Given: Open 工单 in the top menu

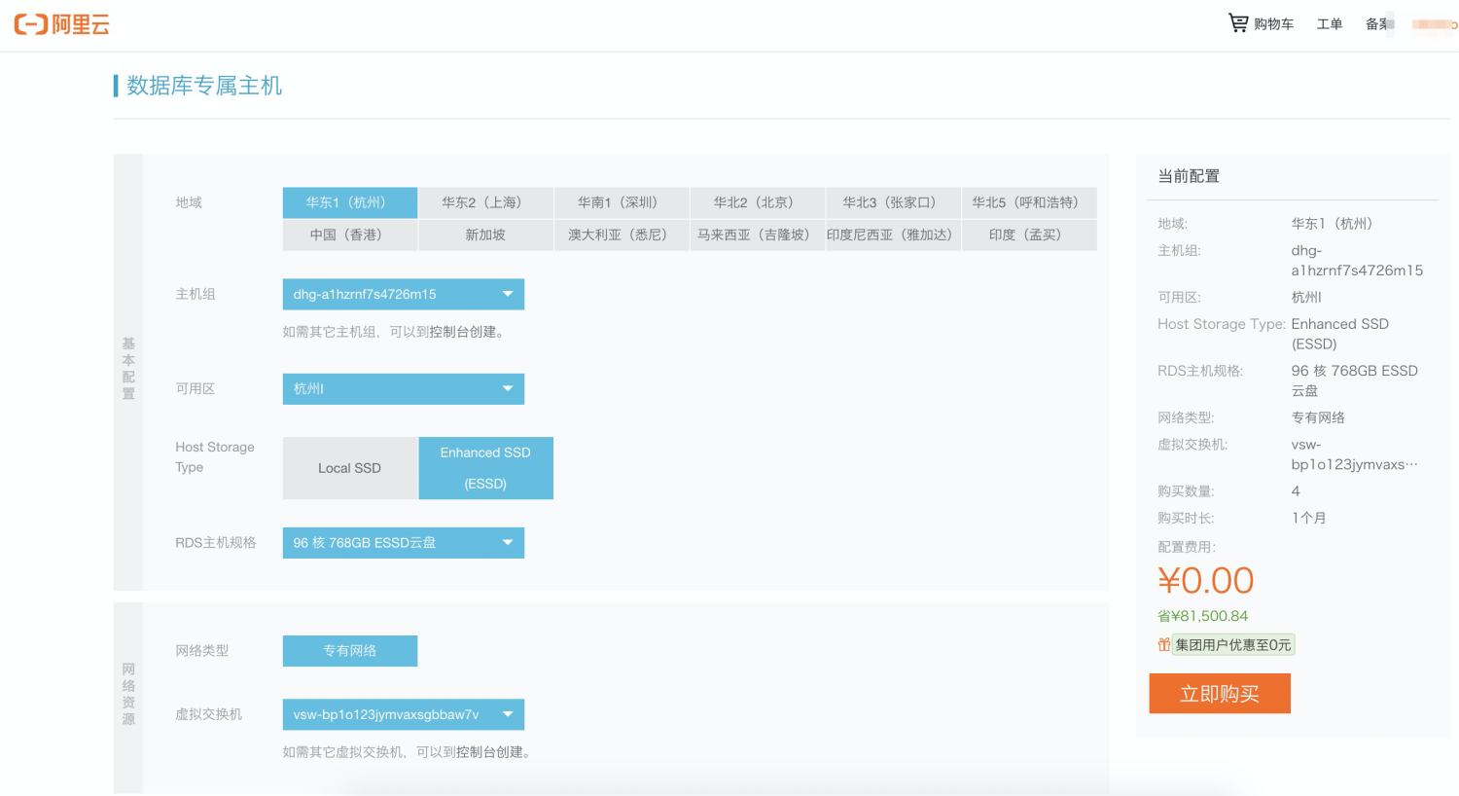Looking at the screenshot, I should tap(1330, 24).
